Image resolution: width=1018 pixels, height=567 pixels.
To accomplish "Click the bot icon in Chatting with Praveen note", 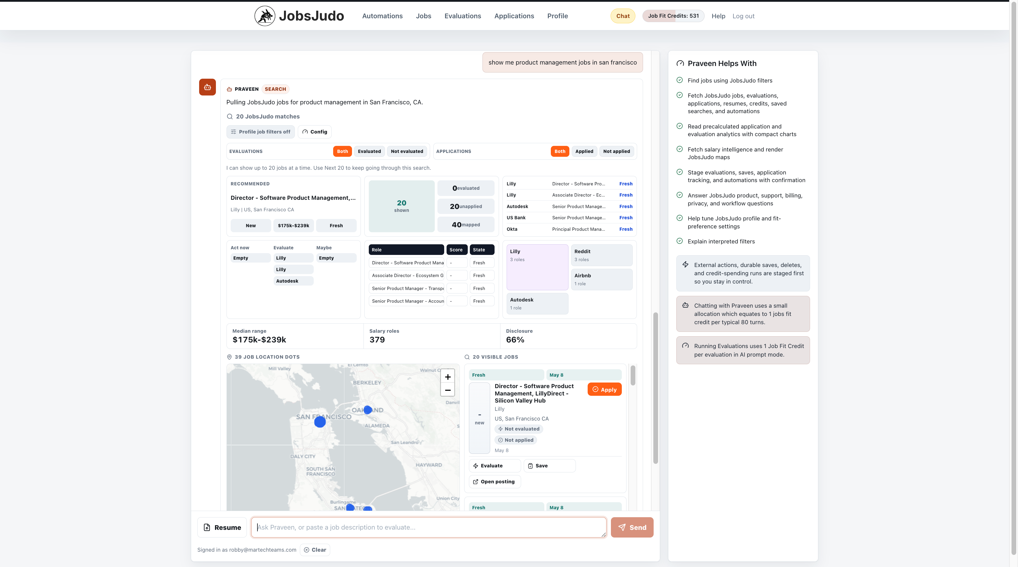I will pyautogui.click(x=686, y=305).
